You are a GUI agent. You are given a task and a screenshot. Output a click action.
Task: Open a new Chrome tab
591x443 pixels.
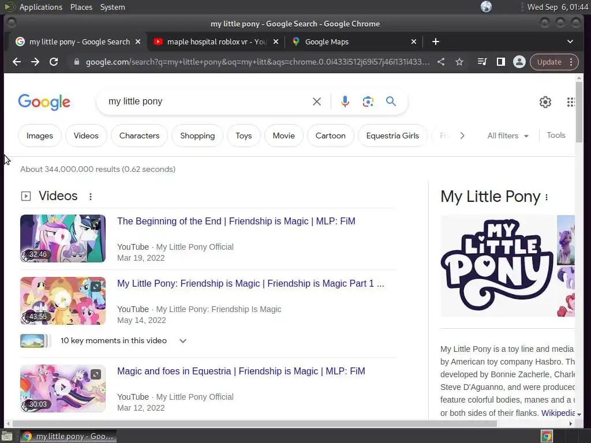click(x=436, y=42)
